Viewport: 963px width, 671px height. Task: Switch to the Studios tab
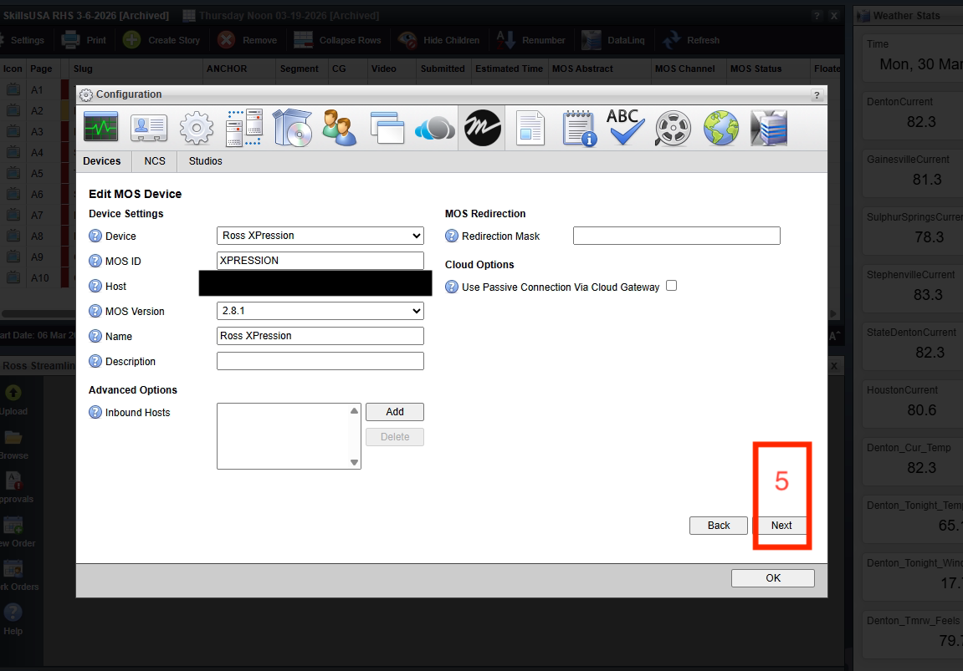click(x=205, y=161)
